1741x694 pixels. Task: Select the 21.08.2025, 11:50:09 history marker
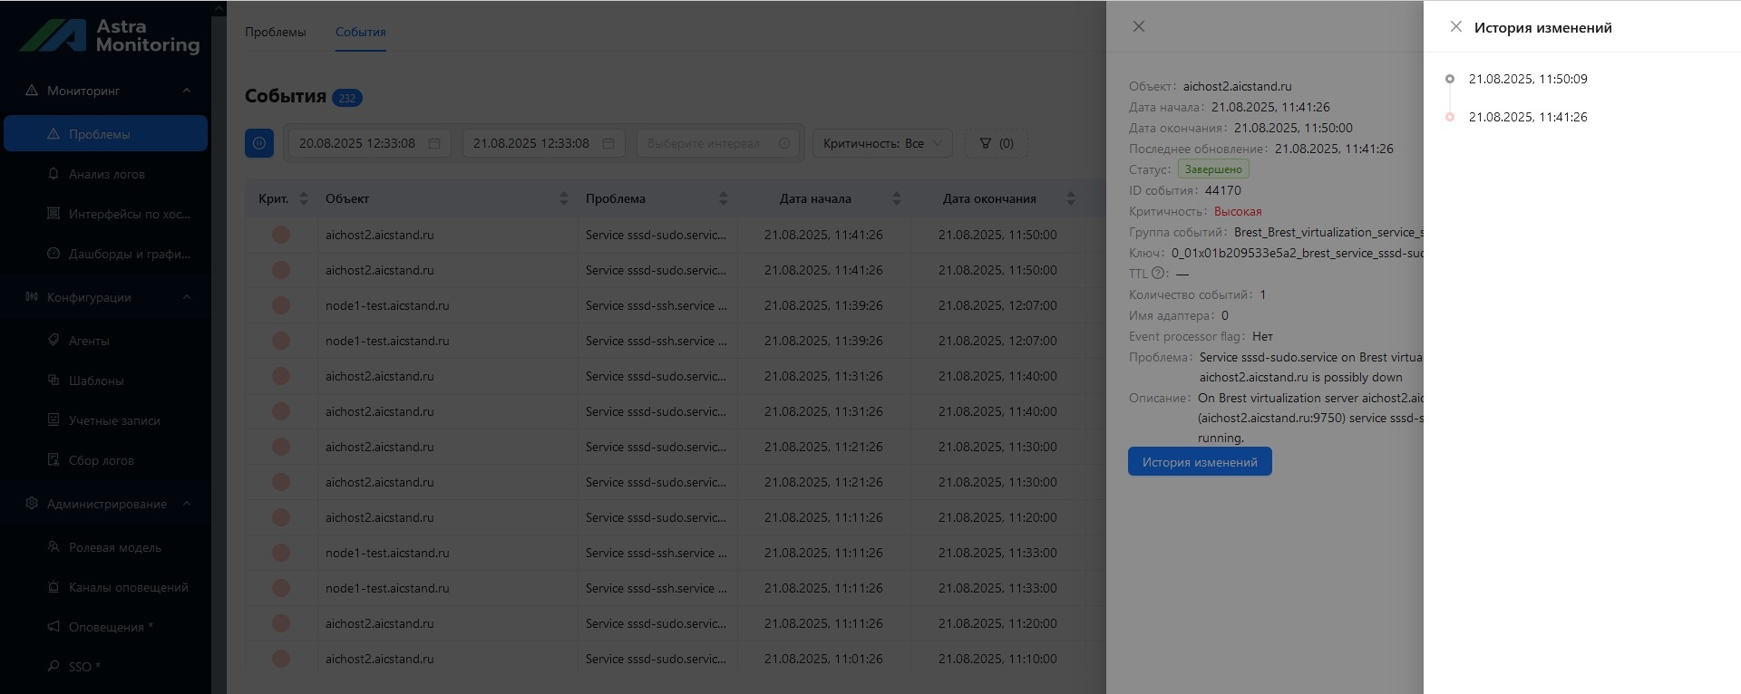click(1450, 79)
